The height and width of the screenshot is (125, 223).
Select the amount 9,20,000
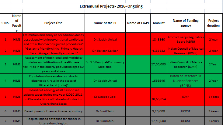pyautogui.click(x=159, y=111)
